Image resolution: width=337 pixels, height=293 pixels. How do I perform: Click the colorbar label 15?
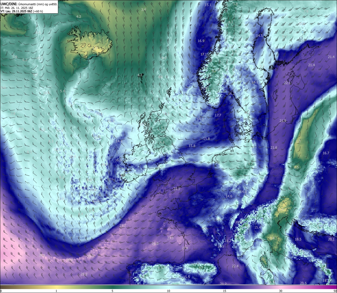point(225,291)
